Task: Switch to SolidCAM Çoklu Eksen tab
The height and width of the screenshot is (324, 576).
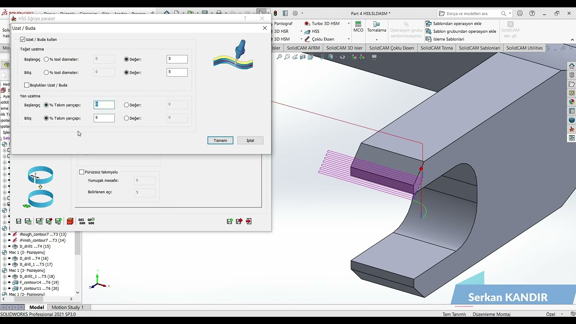Action: point(391,48)
